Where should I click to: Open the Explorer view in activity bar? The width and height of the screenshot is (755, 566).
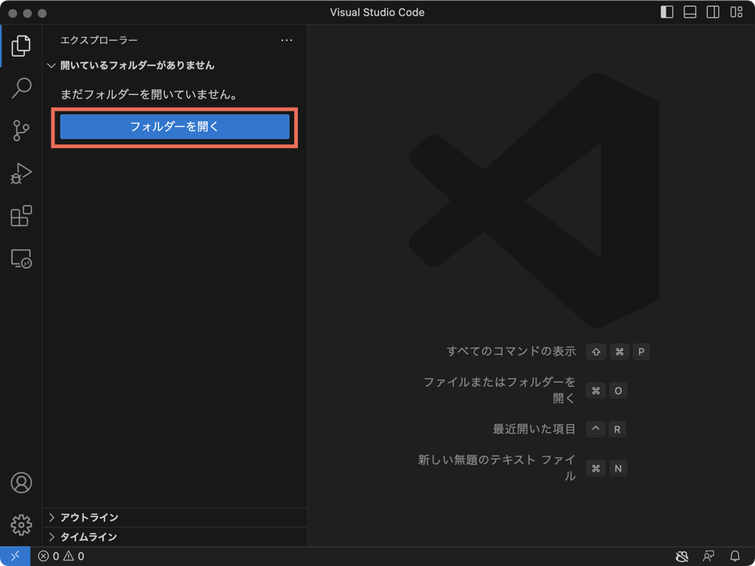[21, 46]
